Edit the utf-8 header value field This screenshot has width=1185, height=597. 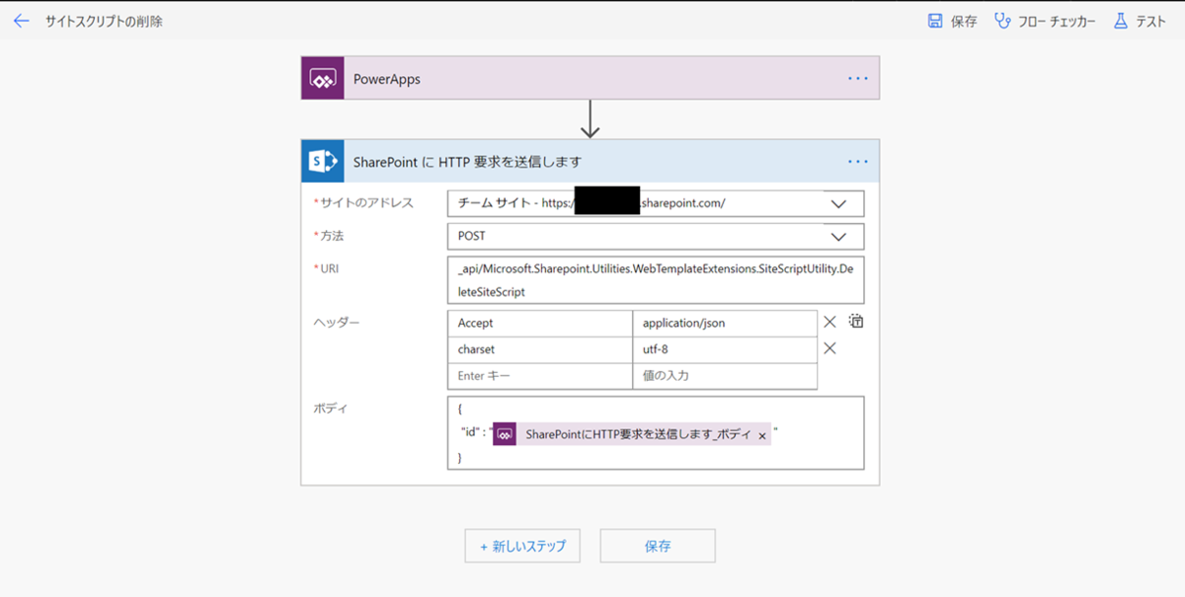tap(725, 349)
